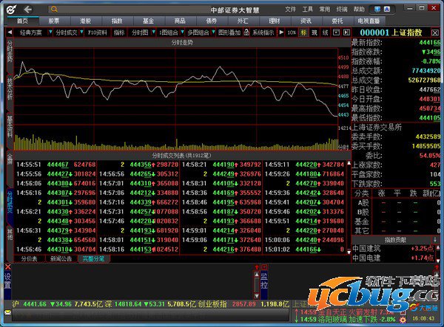This screenshot has width=444, height=327.
Task: Click the right-pointing toolbar scroll arrow
Action: (281, 32)
